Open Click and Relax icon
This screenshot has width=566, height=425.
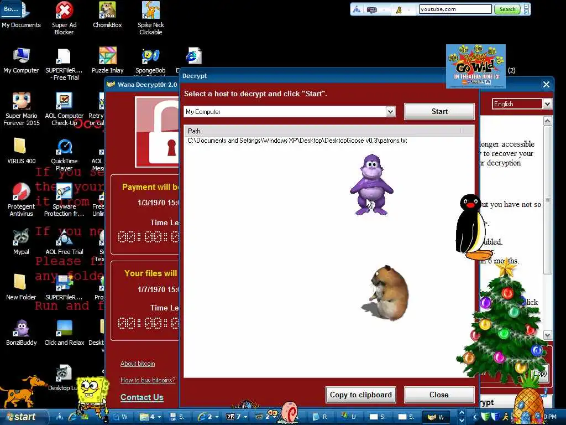click(x=64, y=333)
